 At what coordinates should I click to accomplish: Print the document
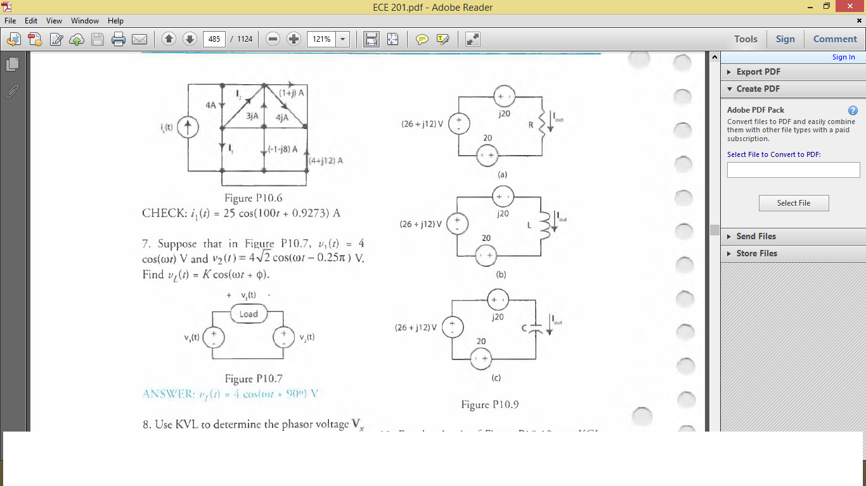pos(118,39)
